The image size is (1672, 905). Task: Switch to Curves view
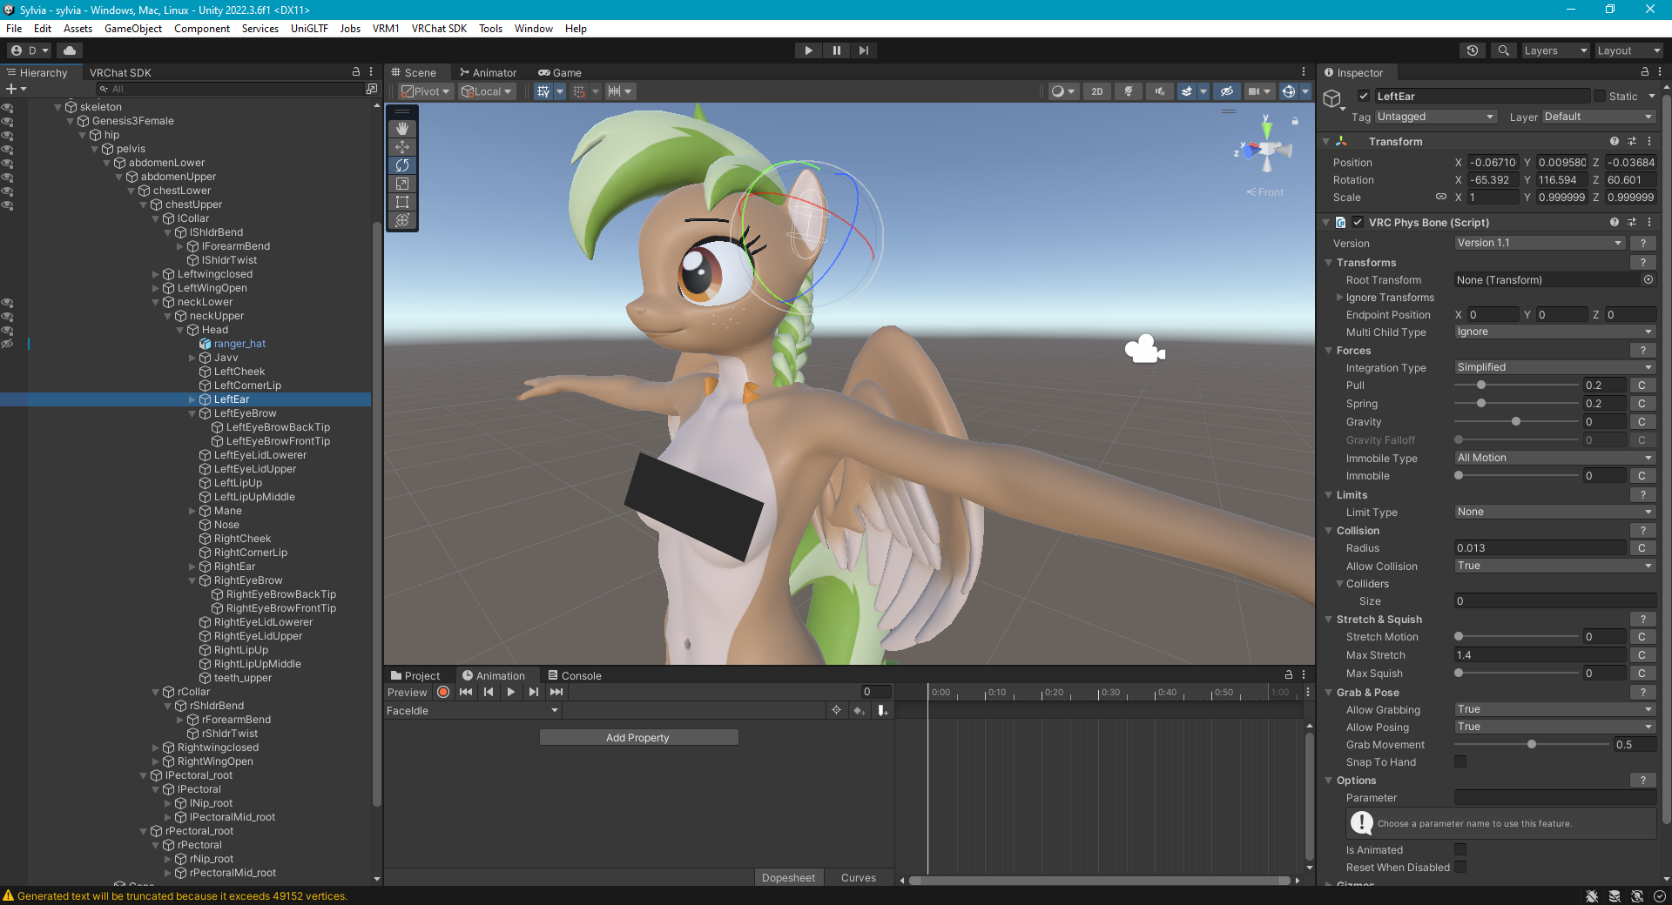click(859, 877)
